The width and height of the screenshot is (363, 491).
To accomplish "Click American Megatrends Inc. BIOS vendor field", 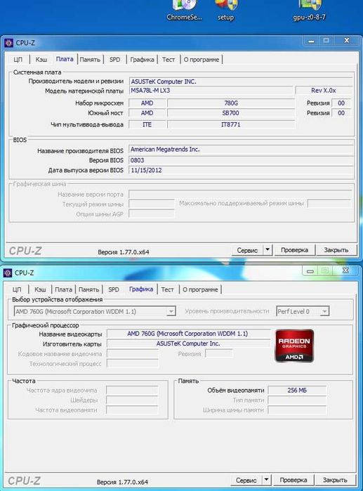I will (x=241, y=150).
